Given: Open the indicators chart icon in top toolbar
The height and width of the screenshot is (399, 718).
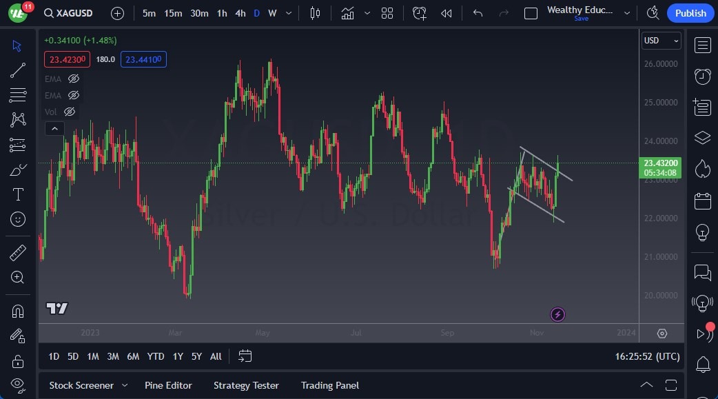Looking at the screenshot, I should tap(347, 13).
